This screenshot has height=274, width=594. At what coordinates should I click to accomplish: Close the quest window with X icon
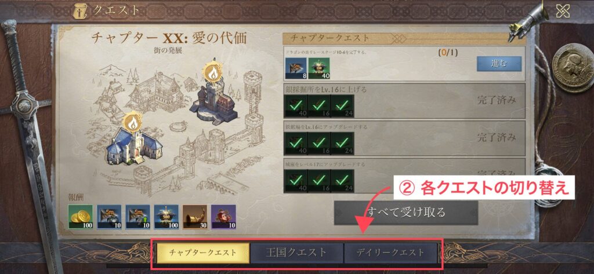coord(563,11)
